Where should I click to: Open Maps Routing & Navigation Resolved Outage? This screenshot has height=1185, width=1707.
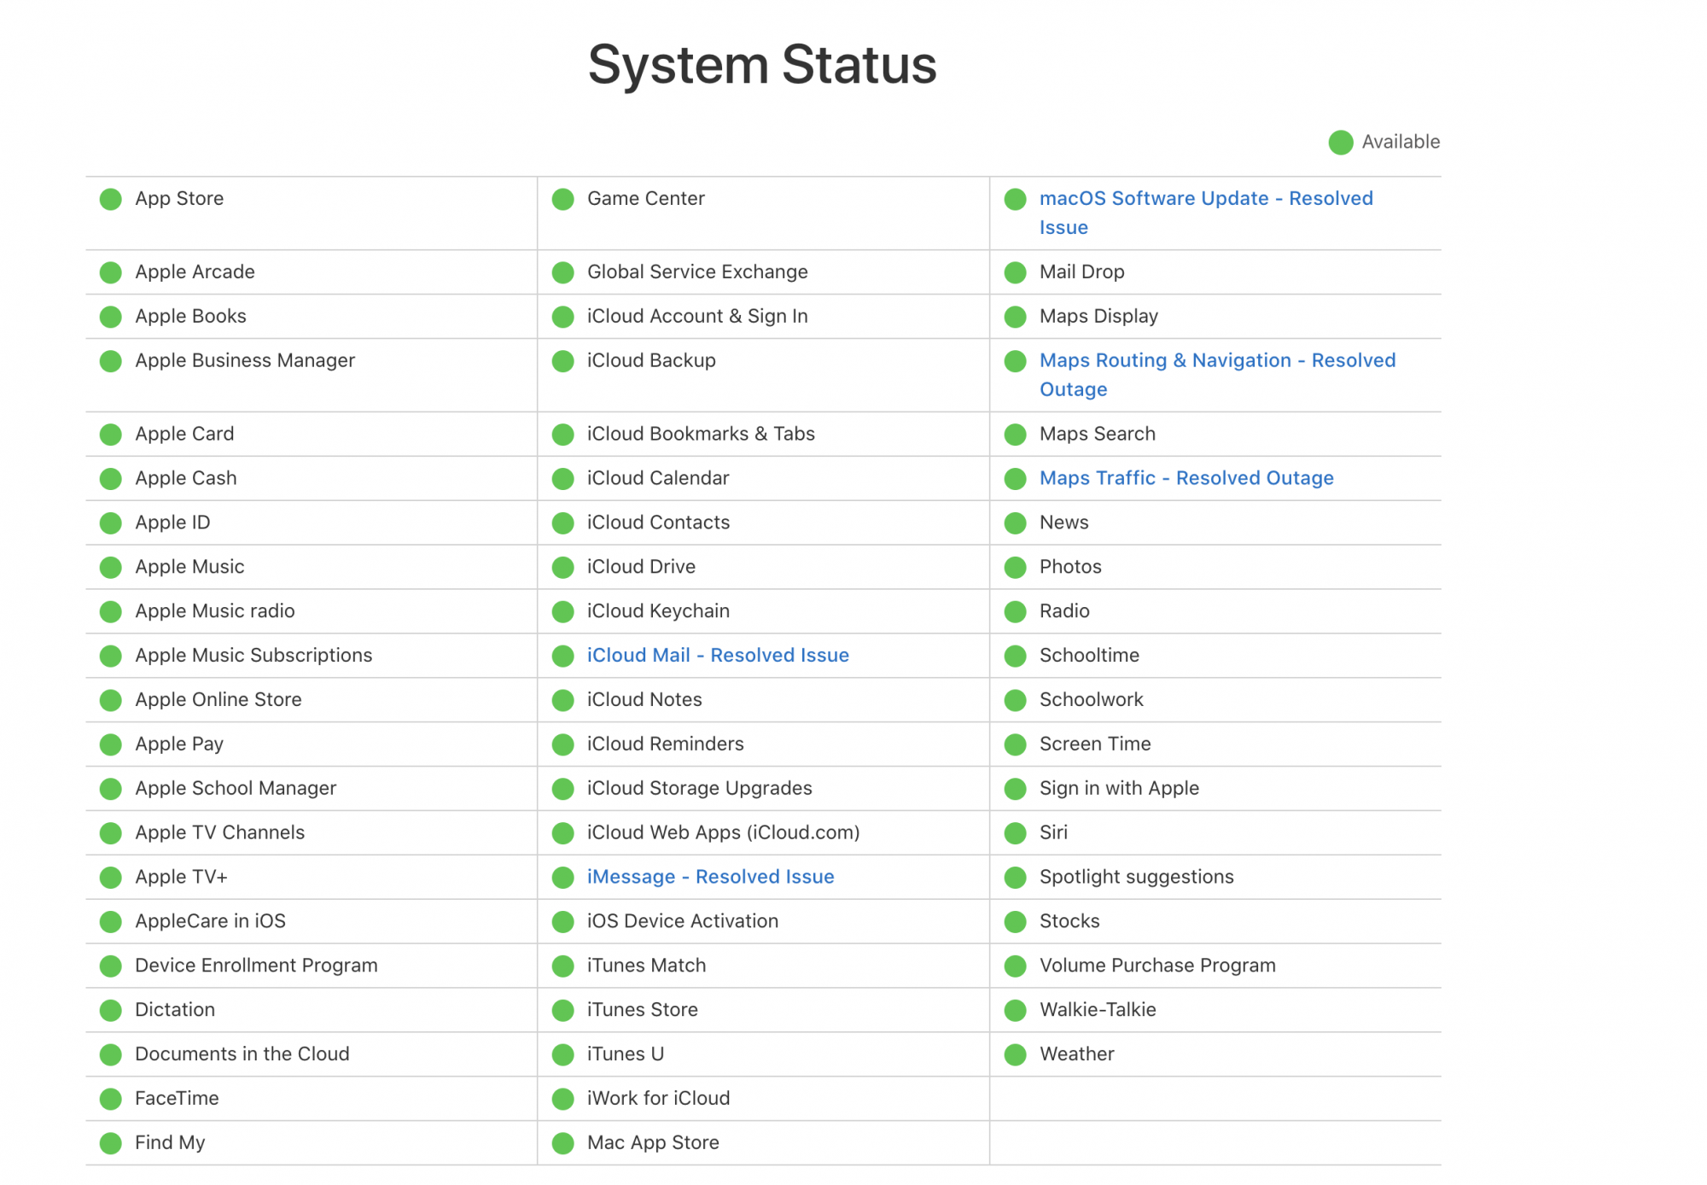1217,361
